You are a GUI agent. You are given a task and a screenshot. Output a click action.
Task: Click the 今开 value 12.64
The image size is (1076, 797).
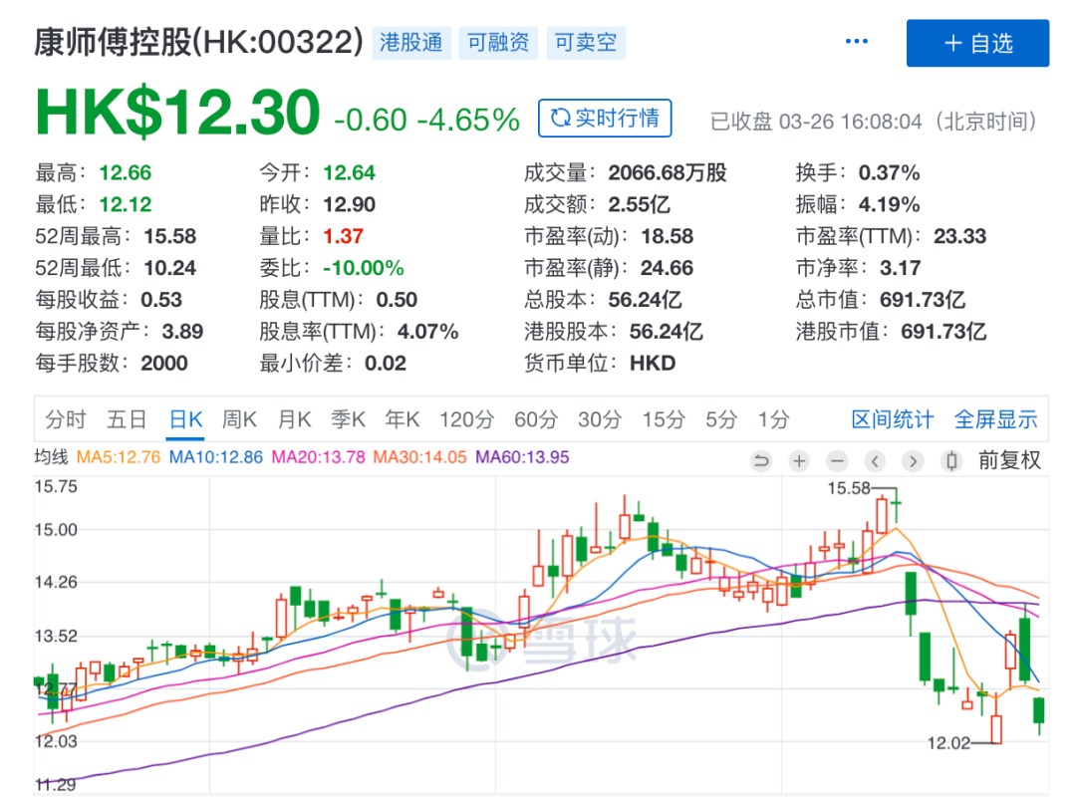(x=350, y=172)
